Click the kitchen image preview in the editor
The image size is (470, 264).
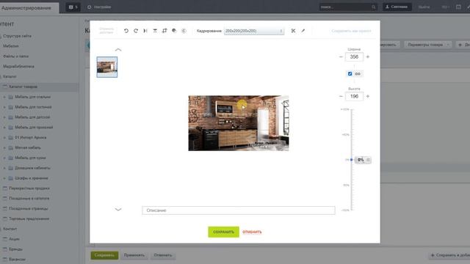tap(239, 123)
